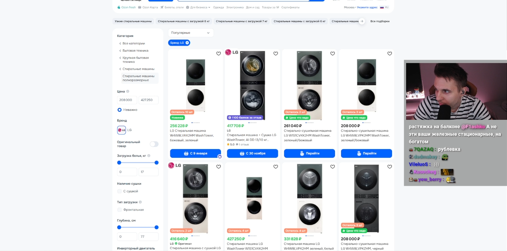The image size is (507, 251).
Task: Open the Ozon Карта link
Action: 148,7
